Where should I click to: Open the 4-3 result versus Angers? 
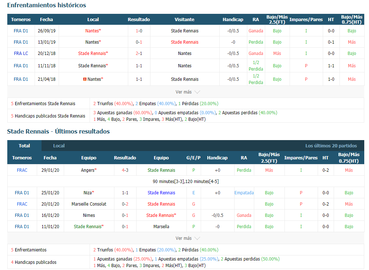(x=125, y=170)
